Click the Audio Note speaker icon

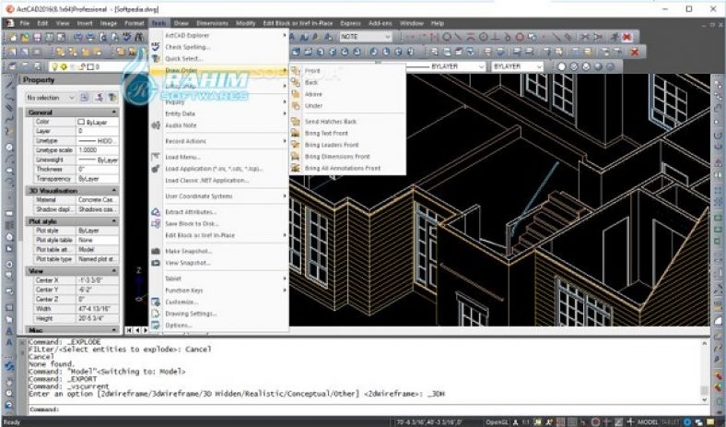156,125
